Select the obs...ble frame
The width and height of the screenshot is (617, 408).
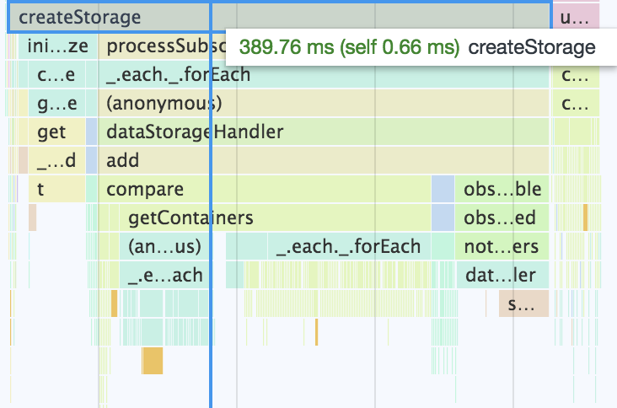[502, 189]
